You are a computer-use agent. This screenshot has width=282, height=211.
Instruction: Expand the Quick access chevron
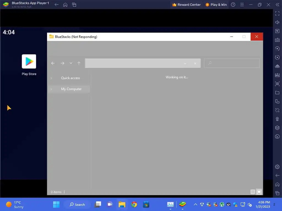pyautogui.click(x=51, y=78)
